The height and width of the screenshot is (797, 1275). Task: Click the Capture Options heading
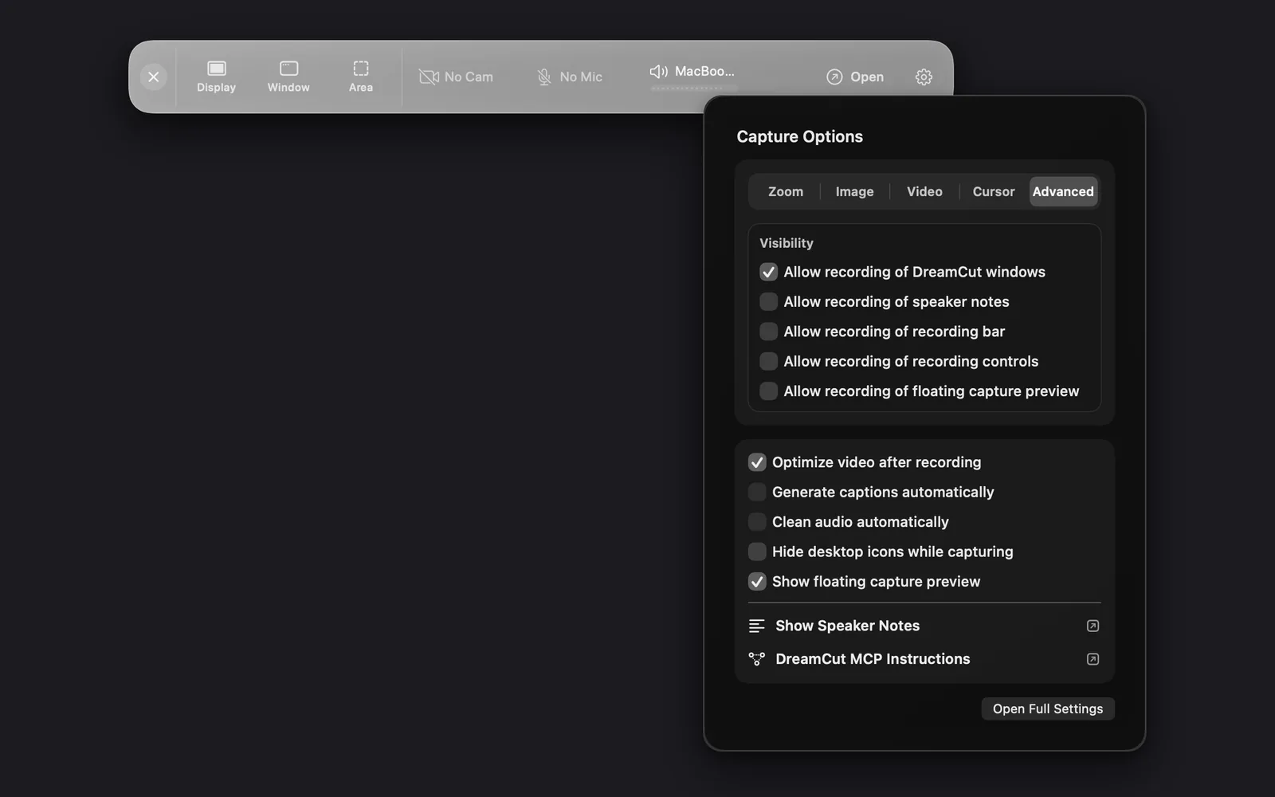(x=799, y=137)
